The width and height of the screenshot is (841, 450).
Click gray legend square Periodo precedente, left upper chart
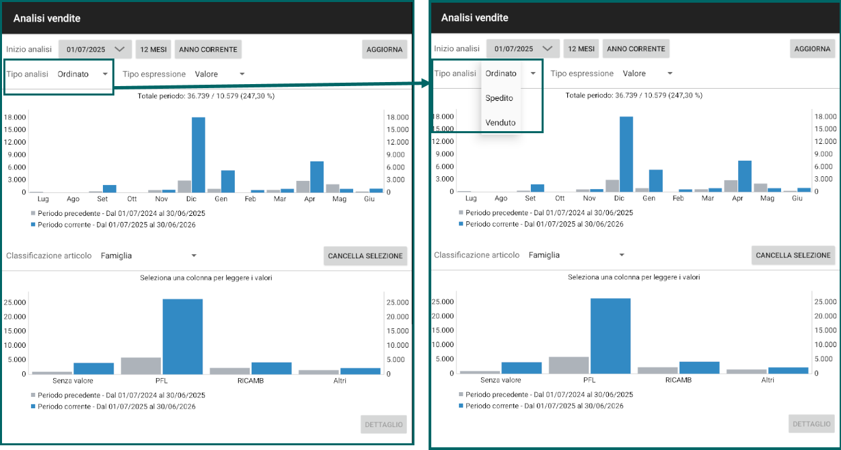tap(33, 213)
